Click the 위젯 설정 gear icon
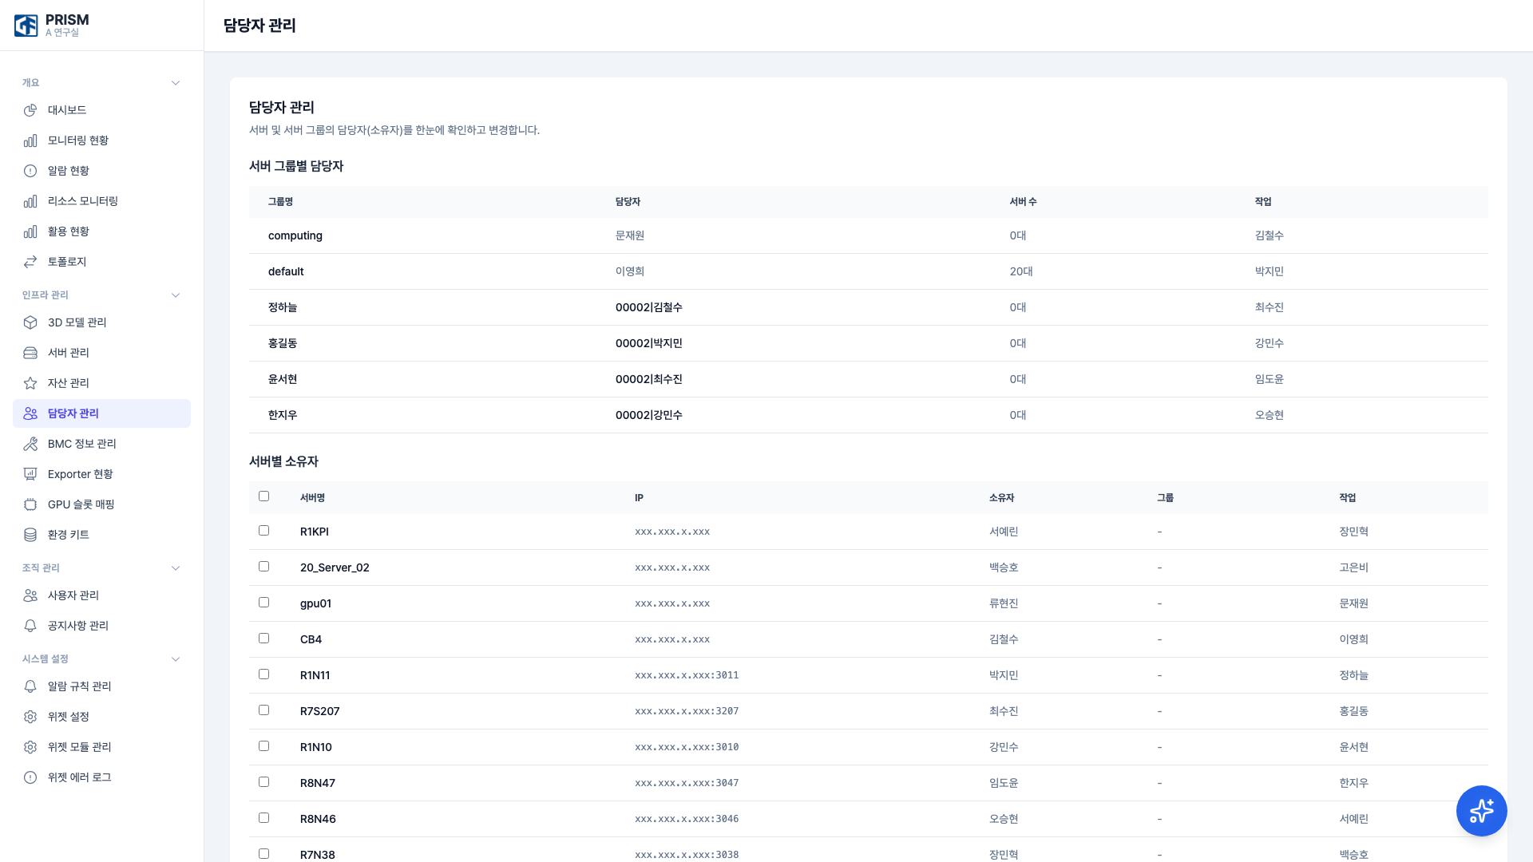 pyautogui.click(x=30, y=717)
